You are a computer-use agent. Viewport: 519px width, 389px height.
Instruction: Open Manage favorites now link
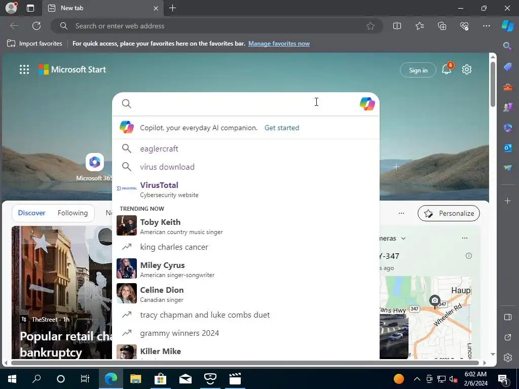click(279, 44)
